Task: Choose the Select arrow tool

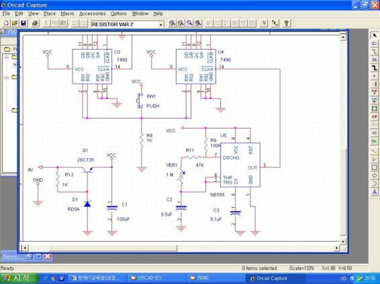Action: [375, 35]
